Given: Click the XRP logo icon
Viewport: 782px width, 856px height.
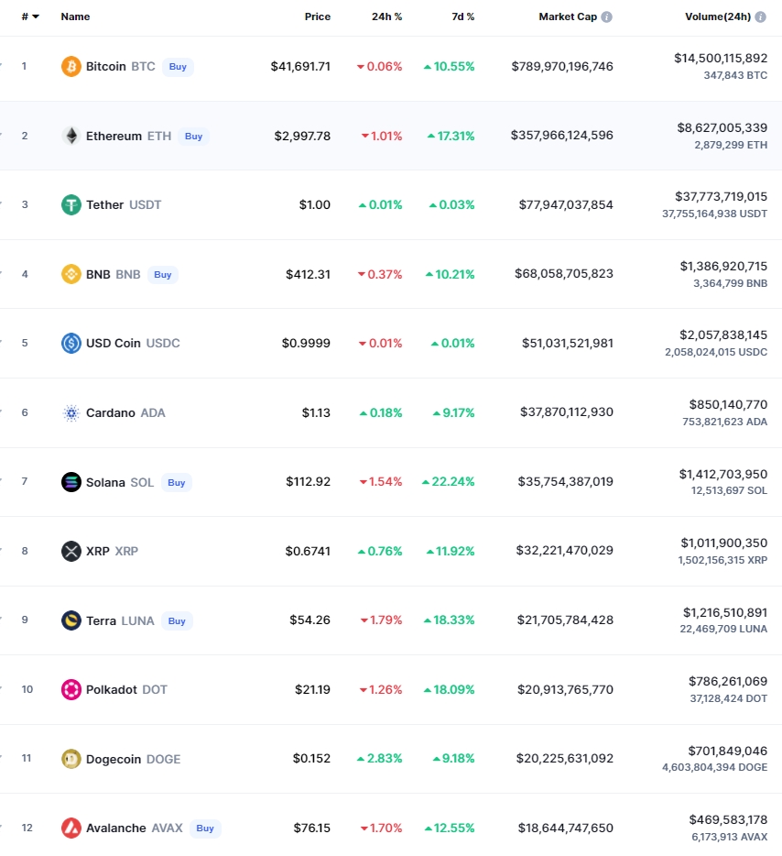Looking at the screenshot, I should 71,551.
